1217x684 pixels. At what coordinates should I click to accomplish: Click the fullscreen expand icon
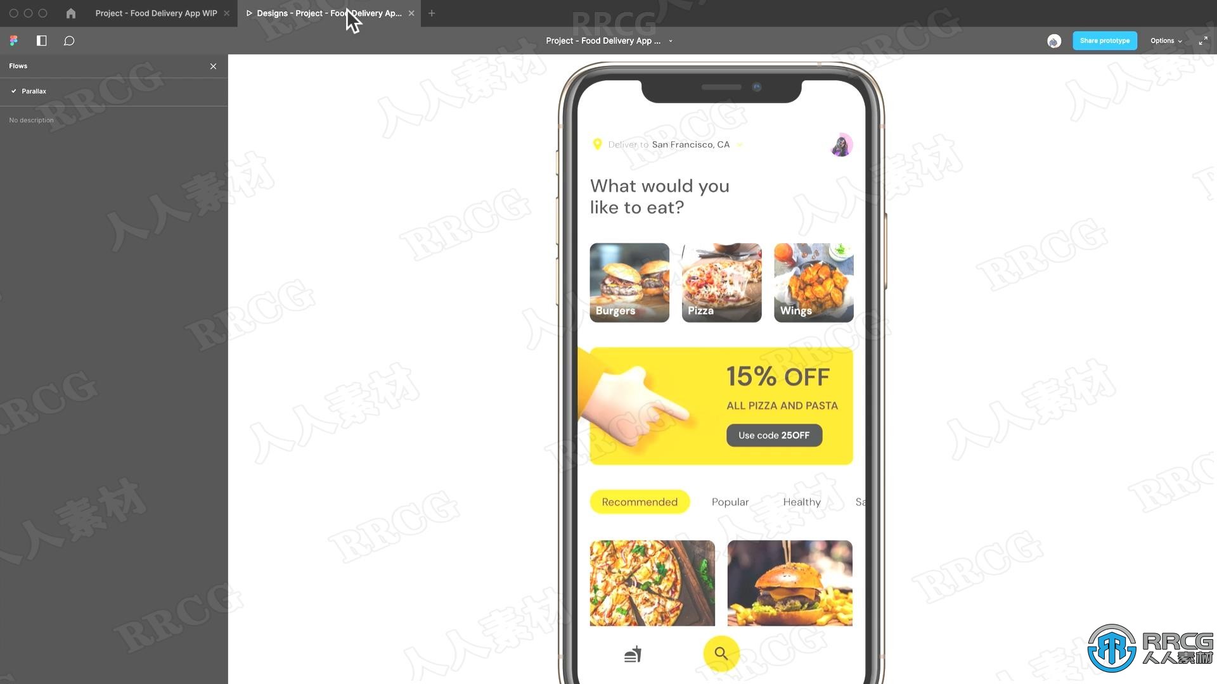point(1204,40)
